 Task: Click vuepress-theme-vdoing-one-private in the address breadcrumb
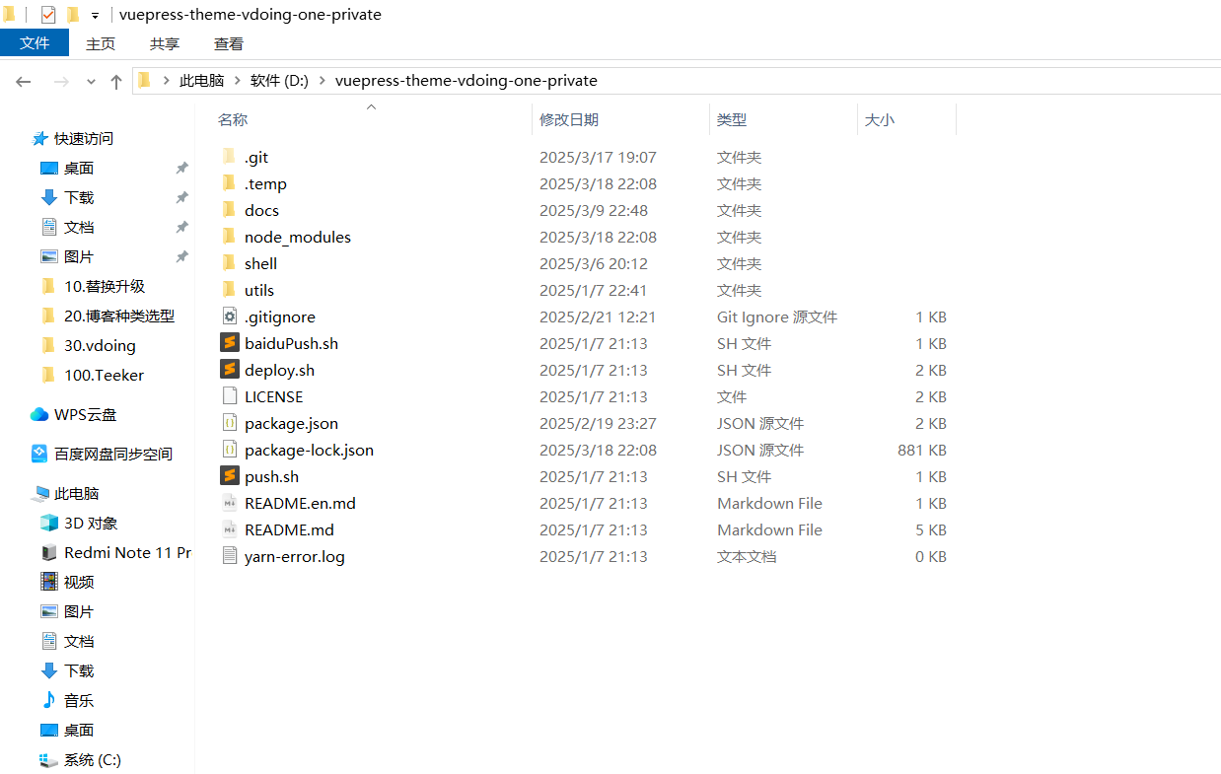(x=467, y=81)
